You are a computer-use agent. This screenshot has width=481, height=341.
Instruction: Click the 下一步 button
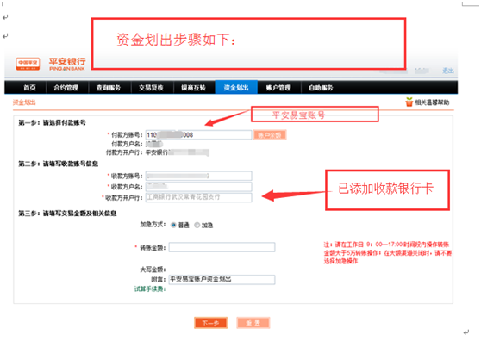[210, 323]
